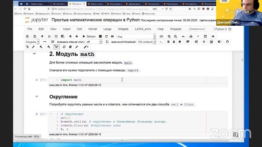The width and height of the screenshot is (262, 147).
Task: Click the refresh arrows icon in third toolbar row
Action: pyautogui.click(x=64, y=47)
